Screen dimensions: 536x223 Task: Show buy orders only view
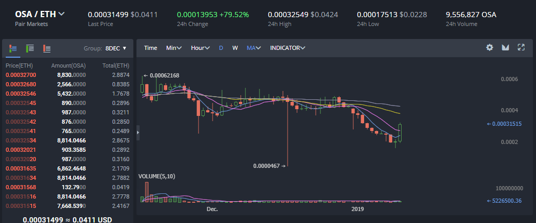pos(30,48)
